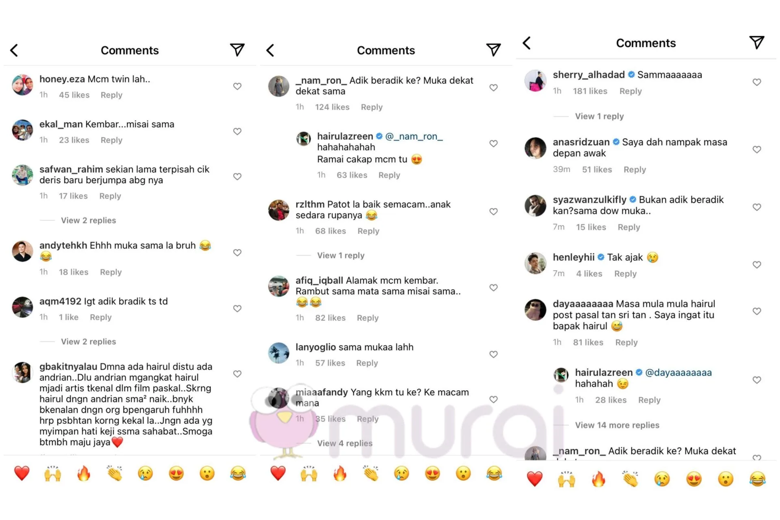
Task: Show View 4 replies under miaaafandy
Action: click(x=345, y=443)
